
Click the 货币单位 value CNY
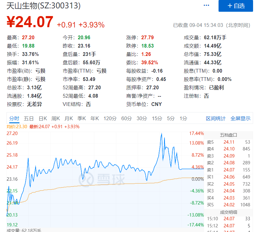(x=157, y=104)
